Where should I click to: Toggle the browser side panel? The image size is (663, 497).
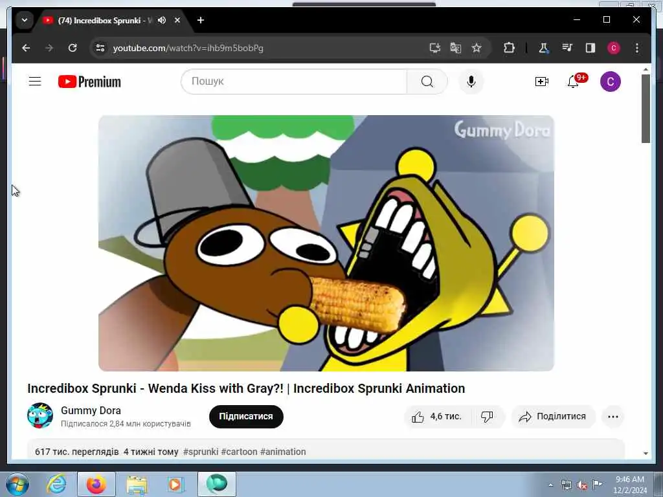click(x=590, y=48)
